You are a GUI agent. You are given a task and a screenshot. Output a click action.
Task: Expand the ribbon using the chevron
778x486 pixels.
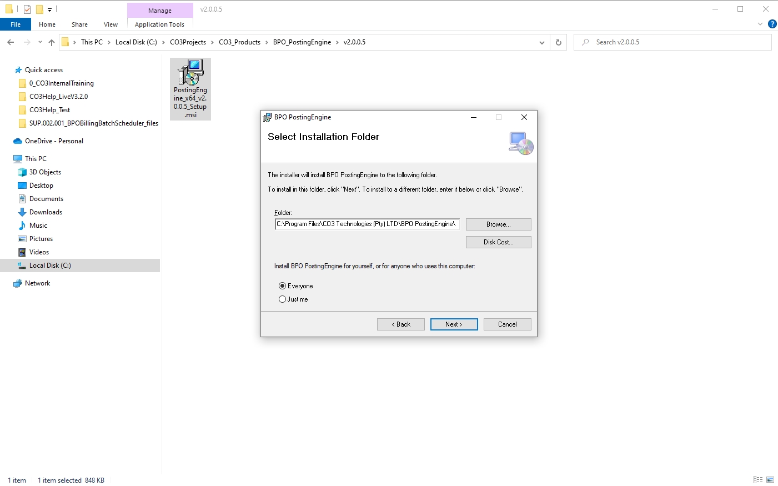pyautogui.click(x=760, y=24)
